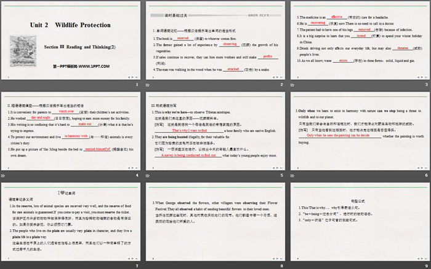The image size is (431, 269).
Task: Click the transition star icon under slide 2
Action: tap(148, 85)
